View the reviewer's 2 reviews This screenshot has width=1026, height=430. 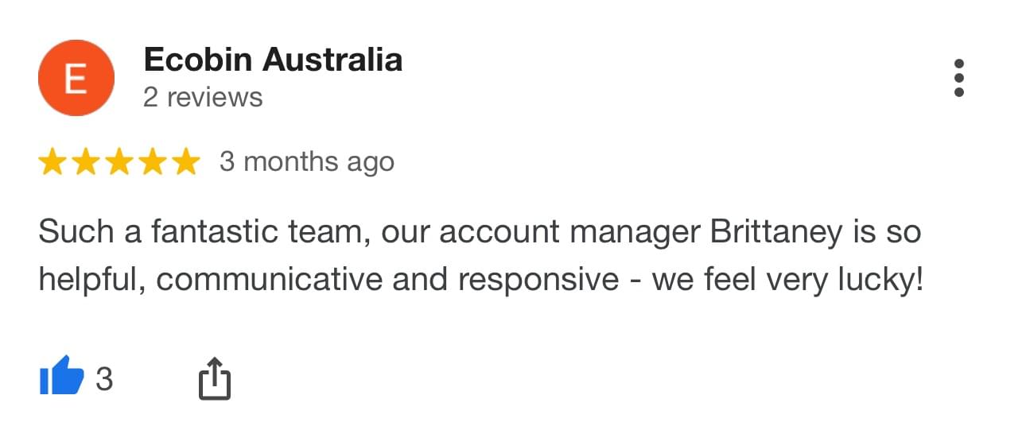(203, 98)
